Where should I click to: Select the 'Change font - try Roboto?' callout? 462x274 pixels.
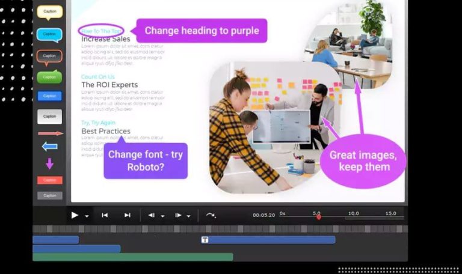(146, 160)
